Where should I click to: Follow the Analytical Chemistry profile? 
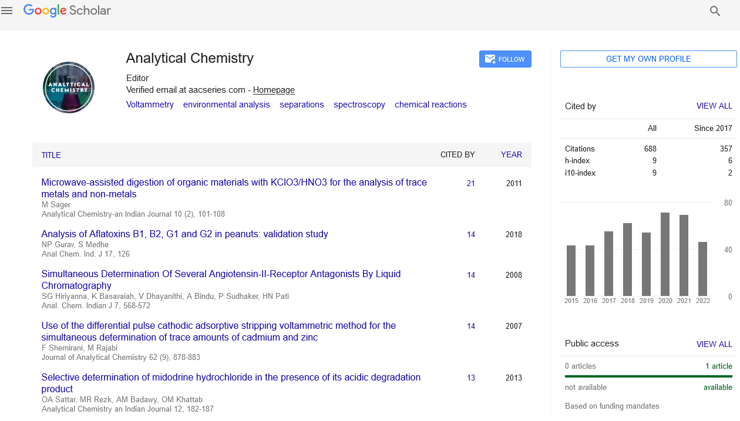point(505,59)
